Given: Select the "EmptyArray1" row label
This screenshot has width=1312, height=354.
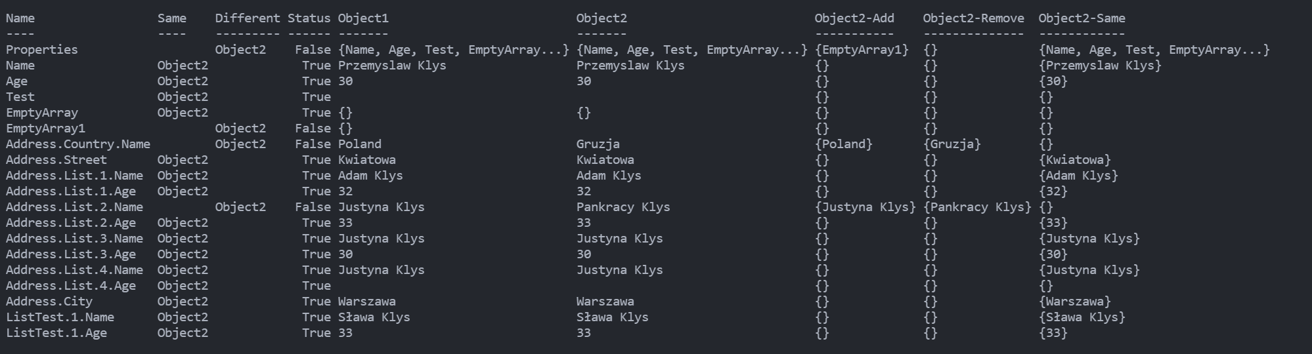Looking at the screenshot, I should click(45, 128).
